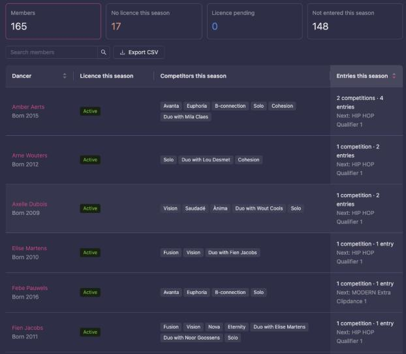Select the Licence pending card

pos(255,22)
